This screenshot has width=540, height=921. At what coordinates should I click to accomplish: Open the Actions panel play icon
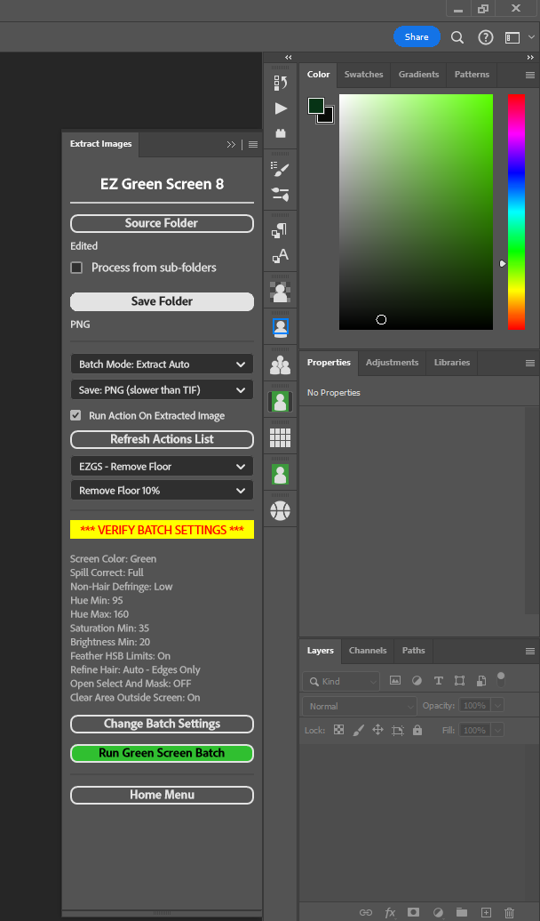point(281,108)
